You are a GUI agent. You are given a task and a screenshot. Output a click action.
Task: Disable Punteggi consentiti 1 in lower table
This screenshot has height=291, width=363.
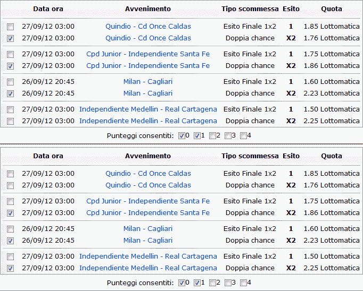coord(197,283)
